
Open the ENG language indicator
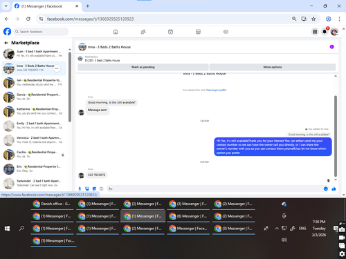pos(302,229)
